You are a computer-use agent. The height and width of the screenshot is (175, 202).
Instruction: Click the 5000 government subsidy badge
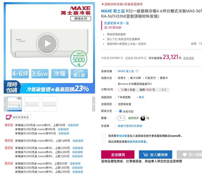pyautogui.click(x=79, y=59)
